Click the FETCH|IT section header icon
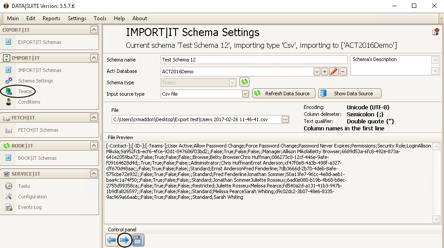 coord(6,118)
